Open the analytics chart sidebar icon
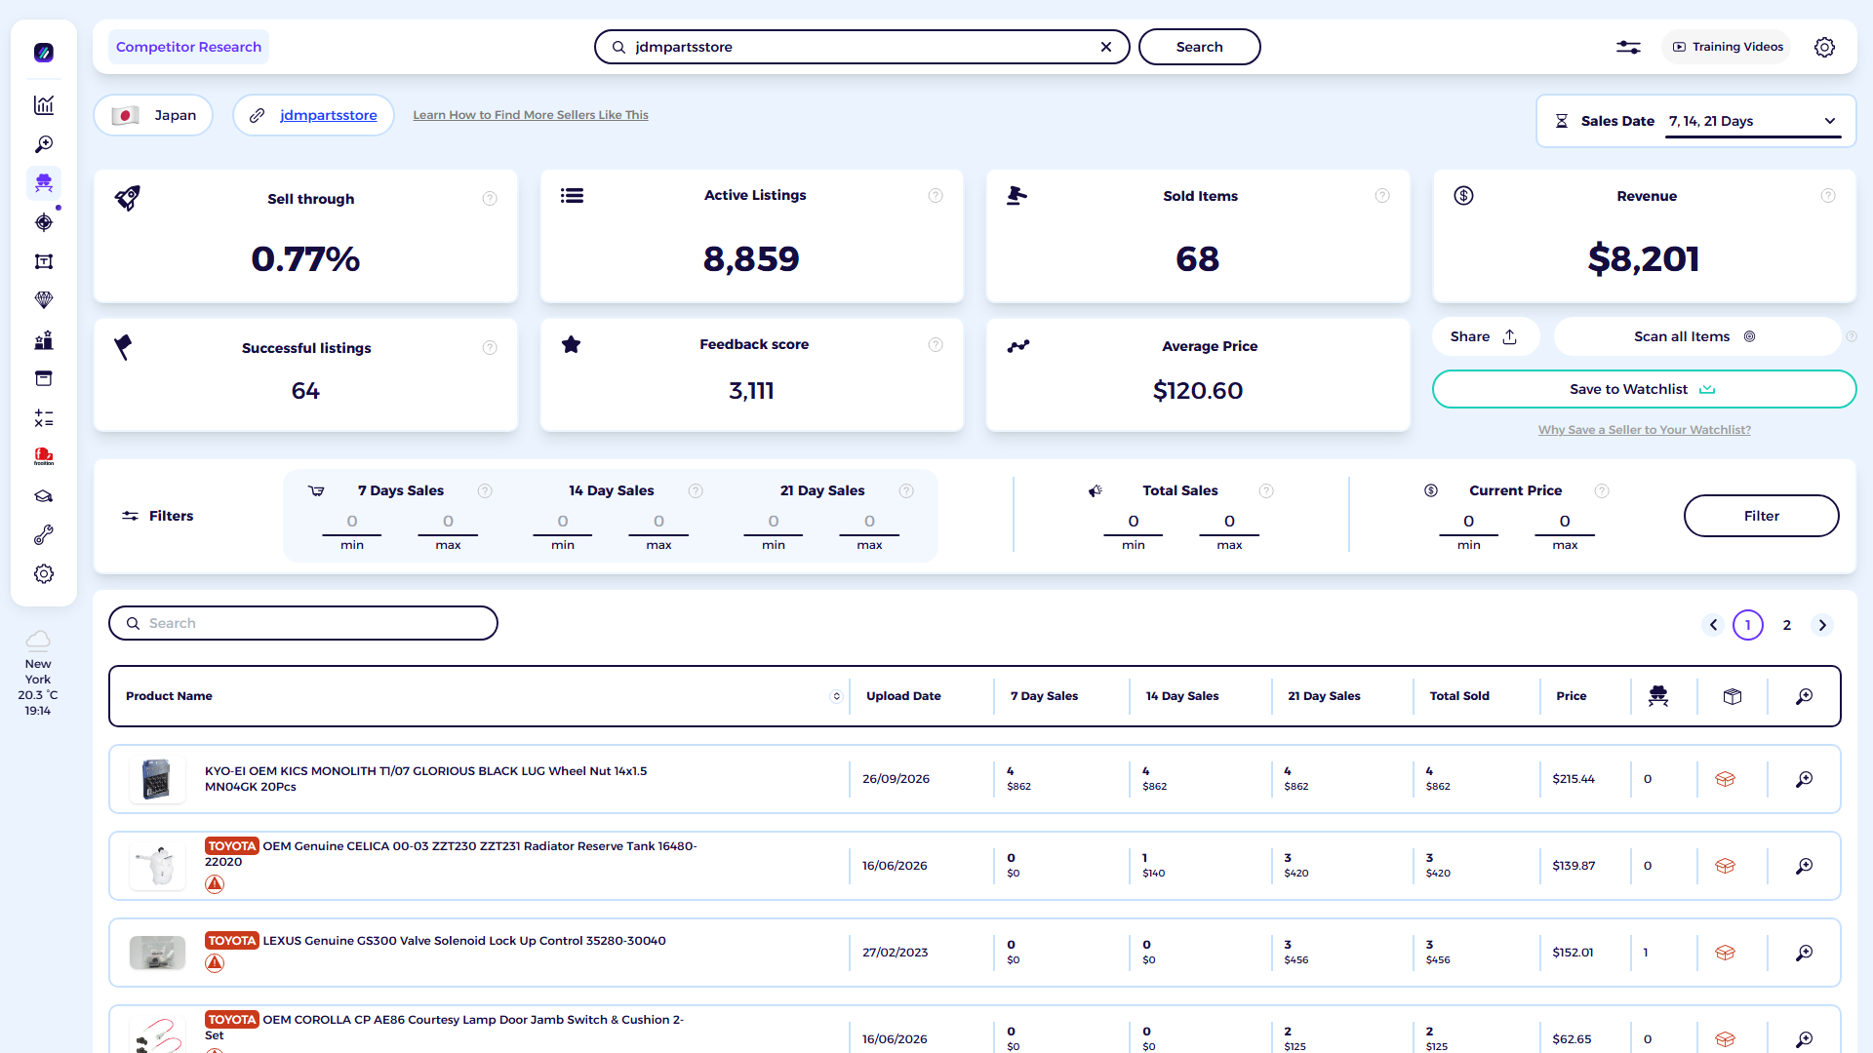This screenshot has height=1053, width=1873. [44, 105]
